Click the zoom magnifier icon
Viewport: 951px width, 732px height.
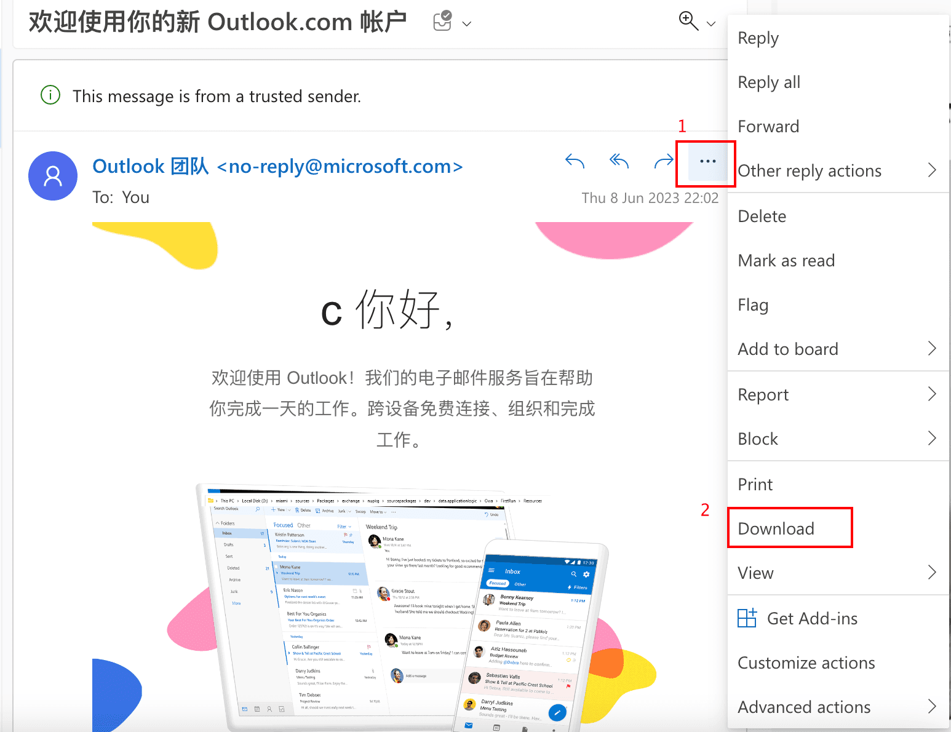tap(688, 21)
